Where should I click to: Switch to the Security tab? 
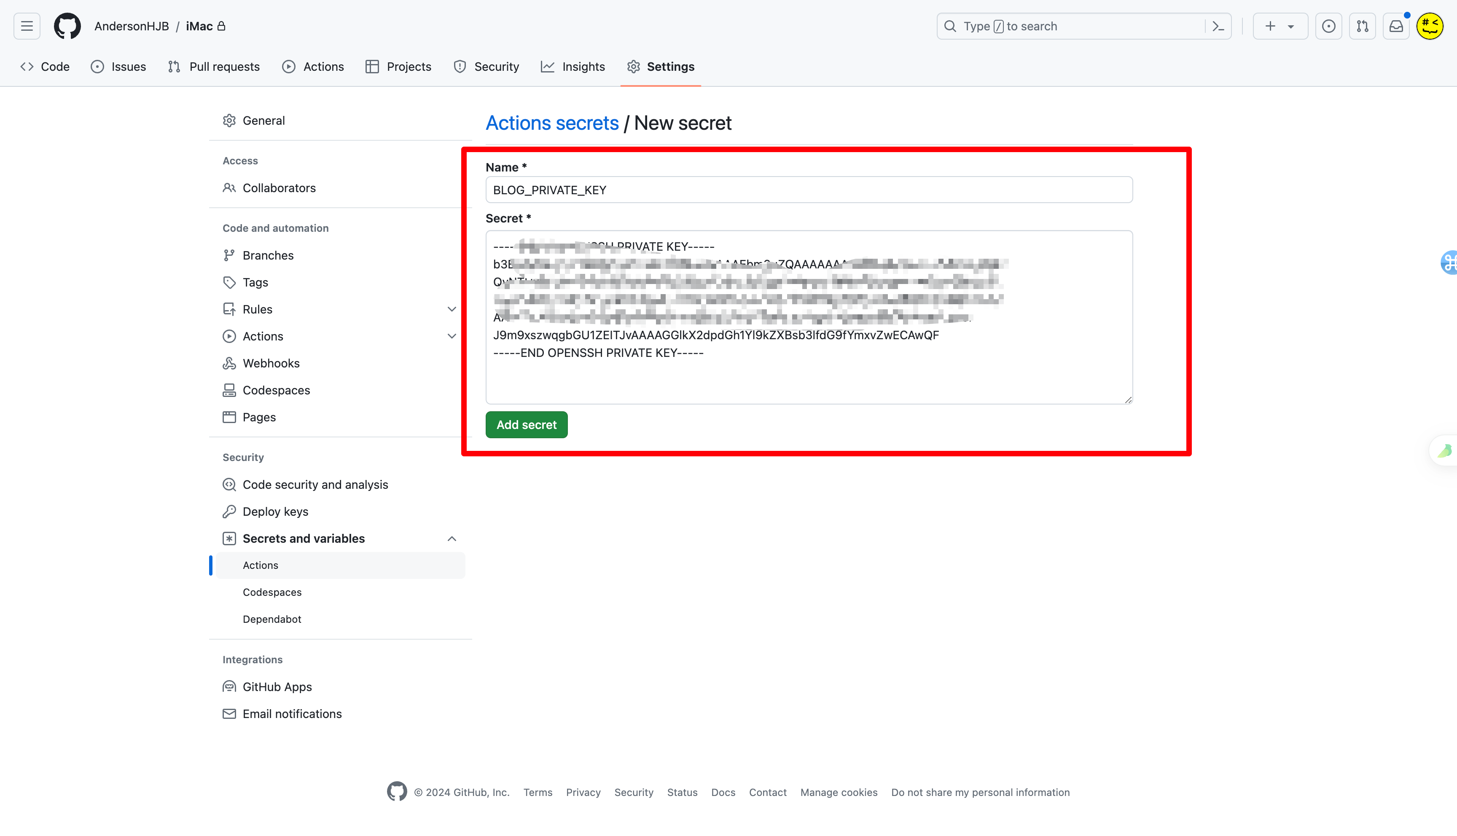486,67
